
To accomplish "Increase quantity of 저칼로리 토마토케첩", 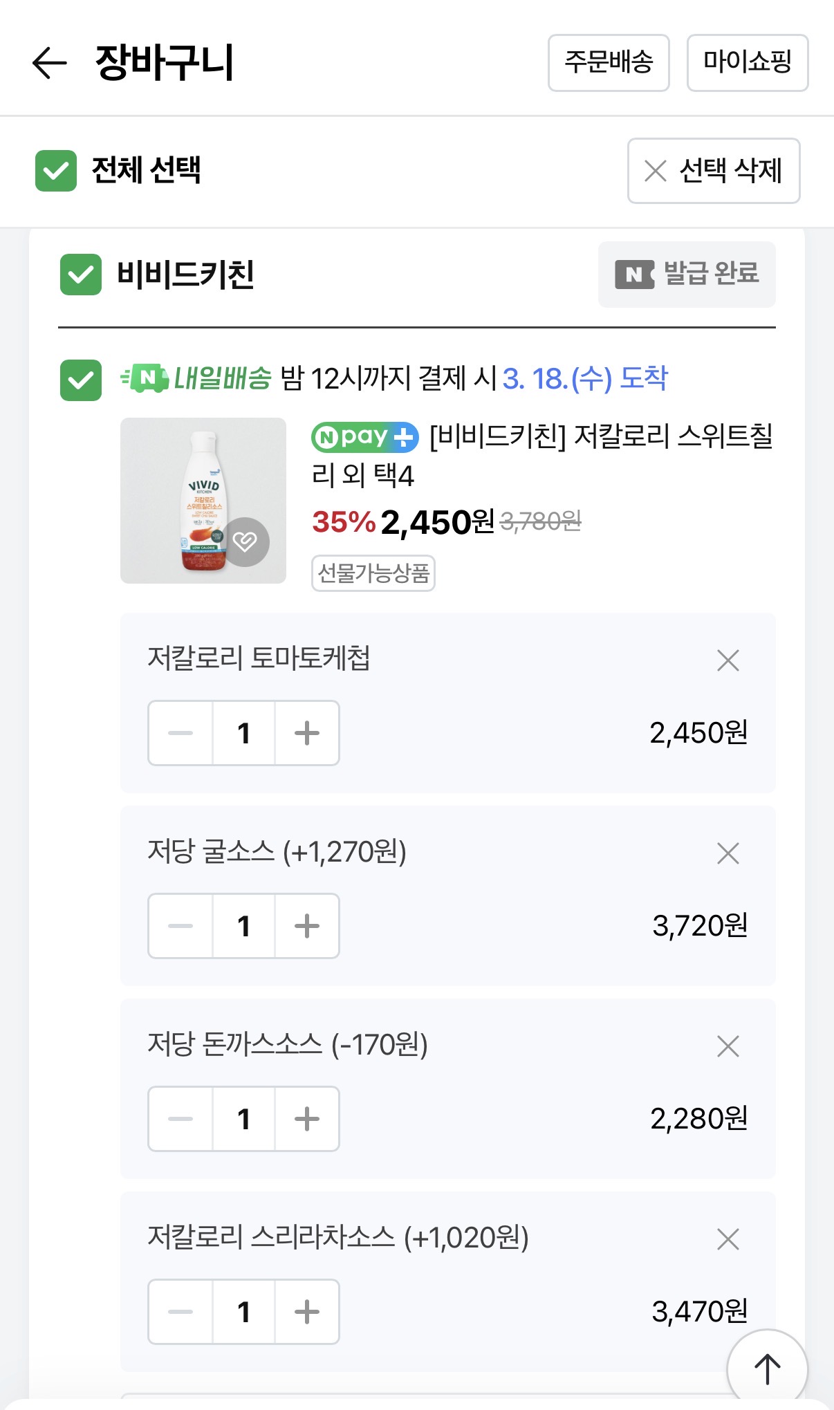I will pyautogui.click(x=307, y=733).
